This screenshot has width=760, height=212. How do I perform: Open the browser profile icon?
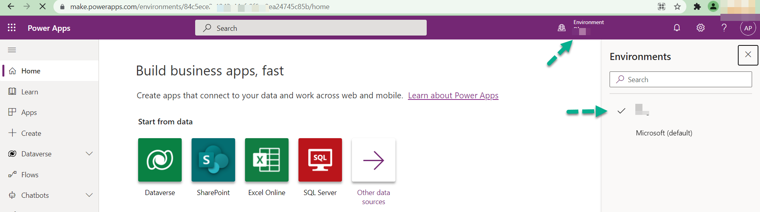(x=713, y=6)
